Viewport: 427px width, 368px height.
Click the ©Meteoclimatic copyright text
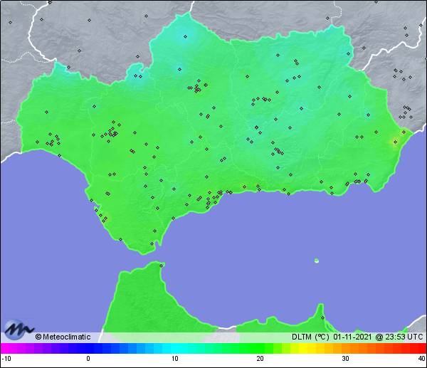63,337
